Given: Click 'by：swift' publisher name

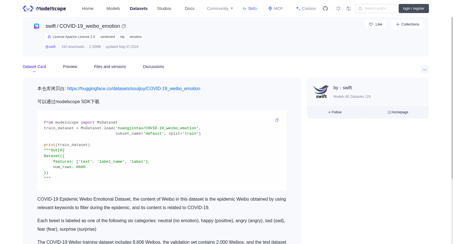Looking at the screenshot, I should 343,88.
